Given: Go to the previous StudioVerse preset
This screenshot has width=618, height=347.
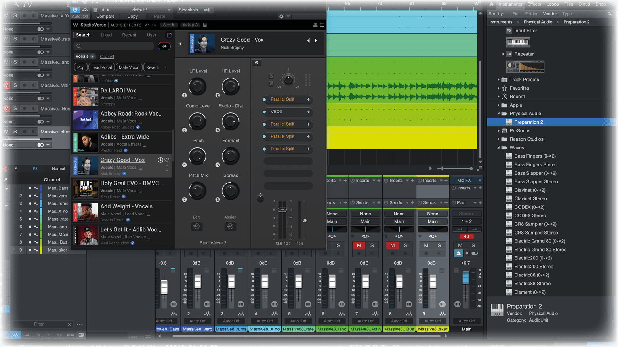Looking at the screenshot, I should tap(309, 40).
